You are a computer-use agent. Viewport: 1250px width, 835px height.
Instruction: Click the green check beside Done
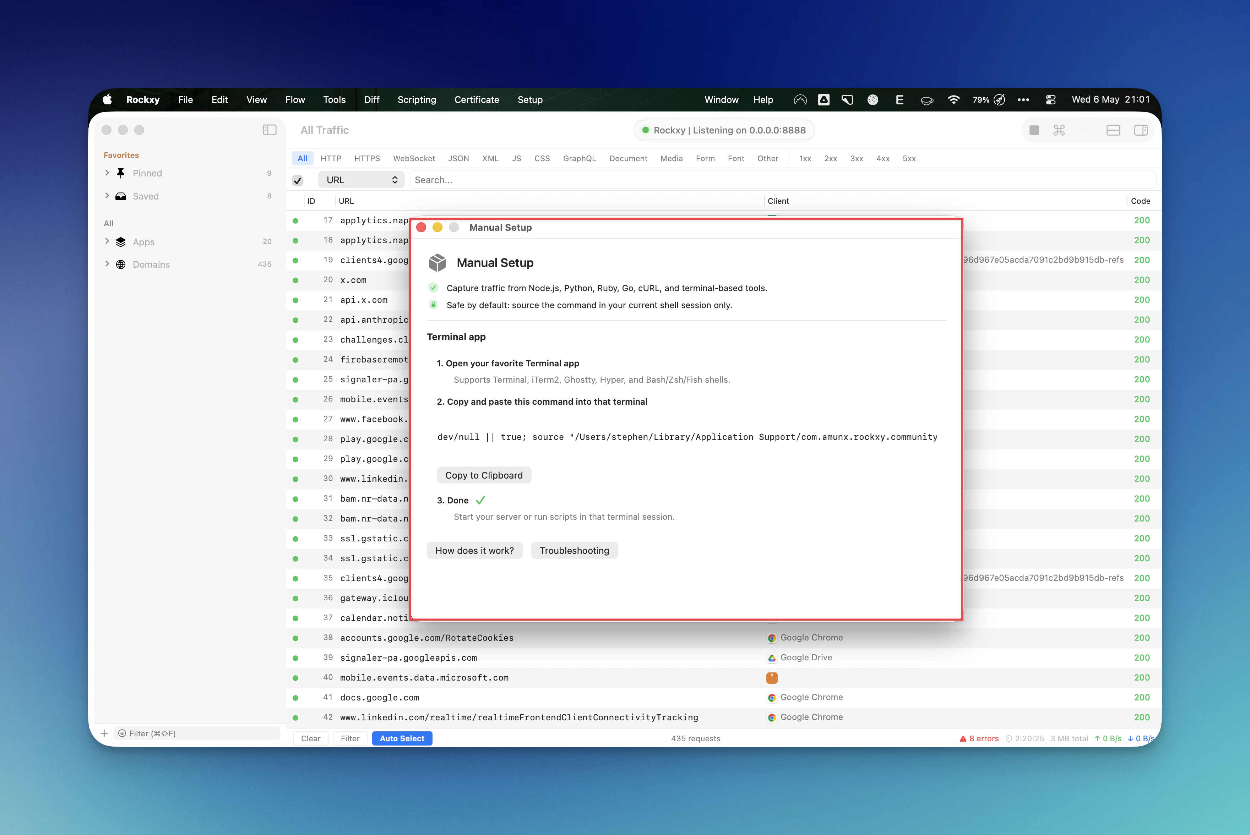(480, 500)
